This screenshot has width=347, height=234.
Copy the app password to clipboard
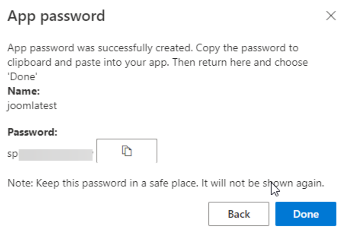(127, 151)
